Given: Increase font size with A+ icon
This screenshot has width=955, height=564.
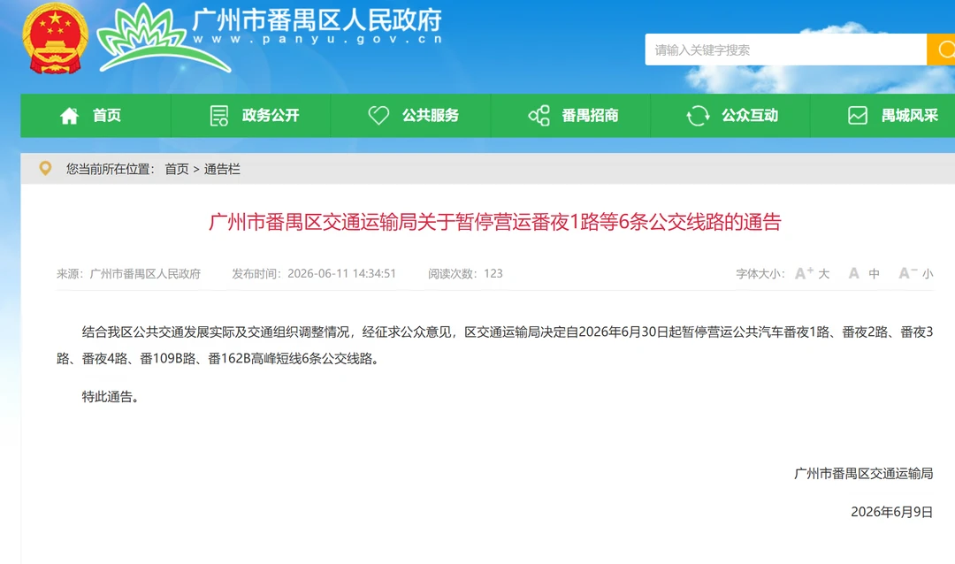Looking at the screenshot, I should (x=804, y=273).
